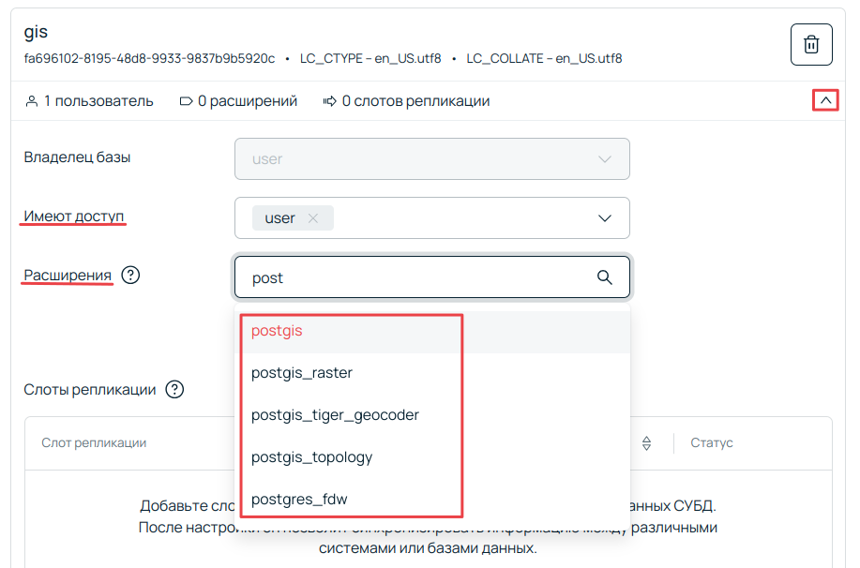Open the help tooltip next to Расширения
Image resolution: width=860 pixels, height=568 pixels.
pos(129,275)
